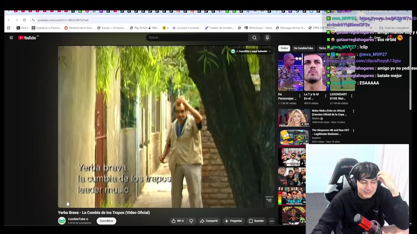Open kickbot.com clip link in chat overlay
This screenshot has width=417, height=234.
[364, 61]
